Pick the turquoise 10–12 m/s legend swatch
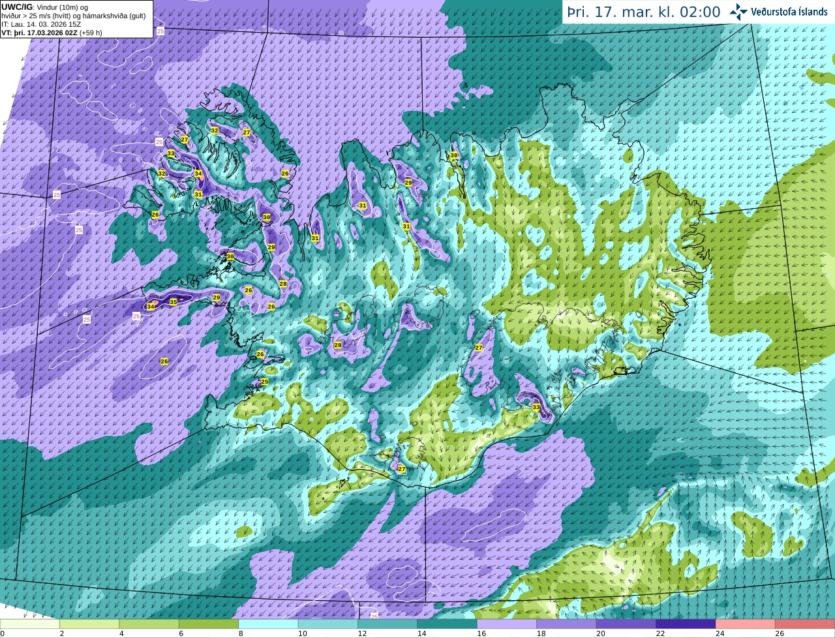Image resolution: width=835 pixels, height=638 pixels. click(328, 624)
